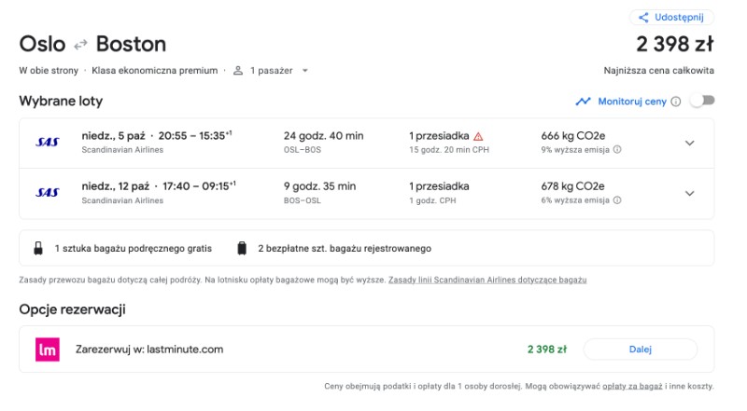Click the Wybrane loty heading
Screen dimensions: 747x411
[x=61, y=102]
